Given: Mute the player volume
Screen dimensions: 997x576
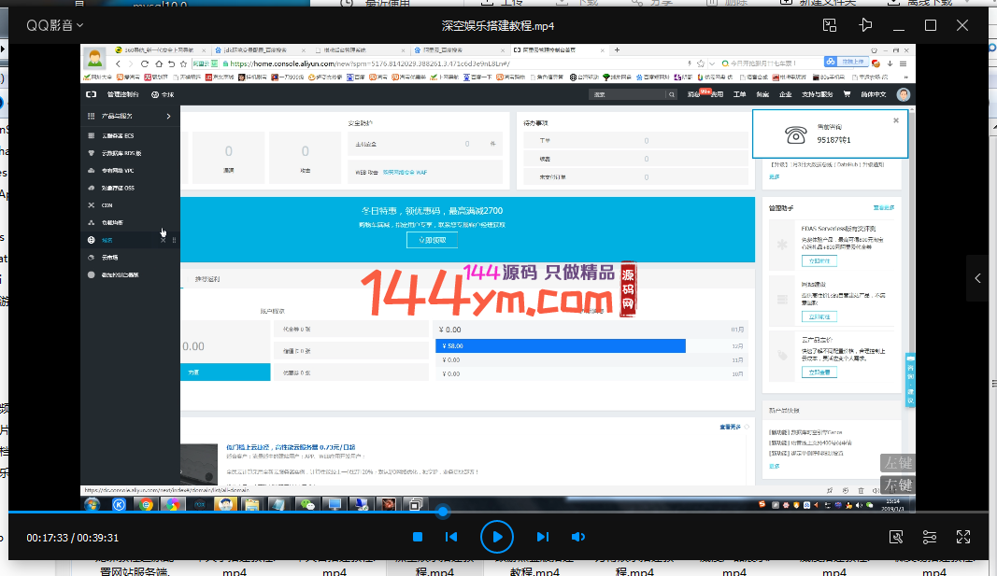Looking at the screenshot, I should coord(578,537).
